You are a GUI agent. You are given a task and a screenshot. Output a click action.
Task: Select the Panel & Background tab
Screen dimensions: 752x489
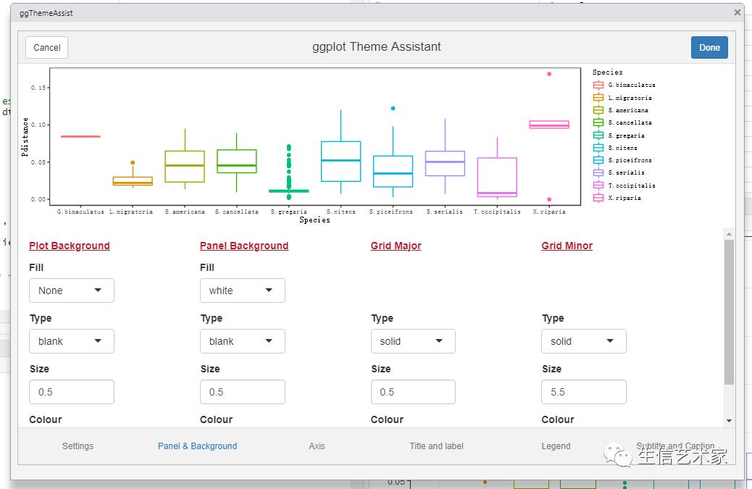[197, 446]
